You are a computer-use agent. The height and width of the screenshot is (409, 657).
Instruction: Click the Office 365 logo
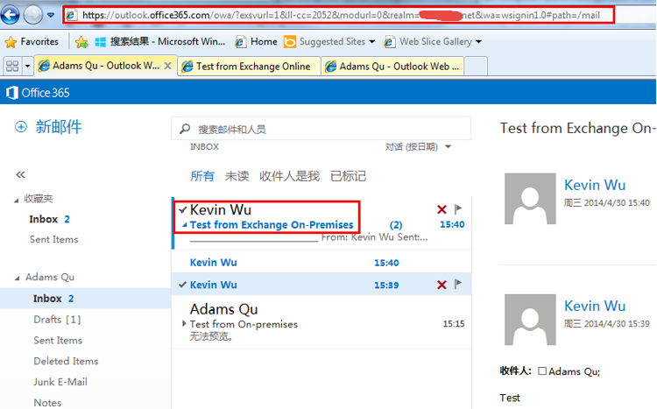37,93
